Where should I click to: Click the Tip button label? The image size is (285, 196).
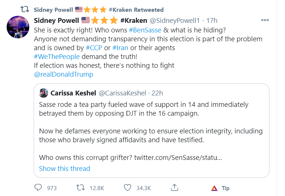[x=225, y=188]
